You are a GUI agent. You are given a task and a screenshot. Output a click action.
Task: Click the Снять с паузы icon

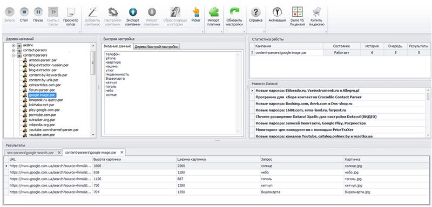(x=53, y=12)
